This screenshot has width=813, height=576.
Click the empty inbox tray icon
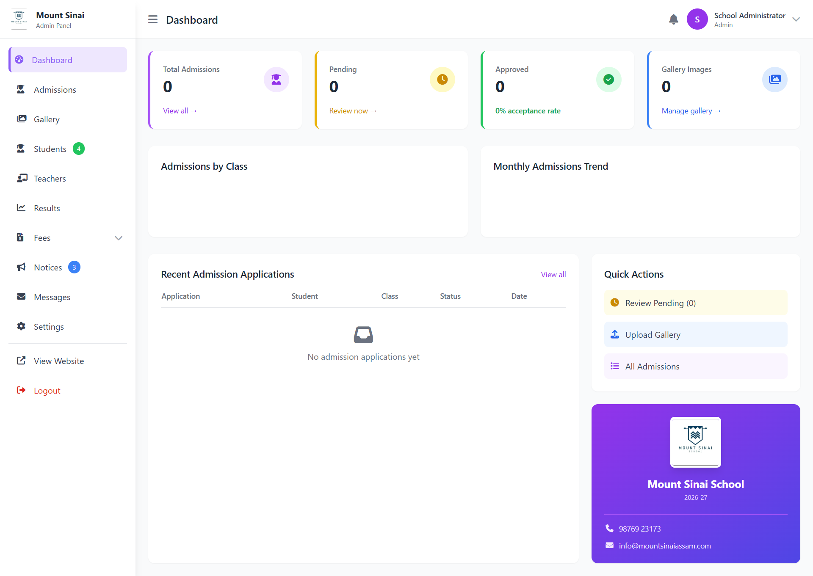(x=363, y=335)
